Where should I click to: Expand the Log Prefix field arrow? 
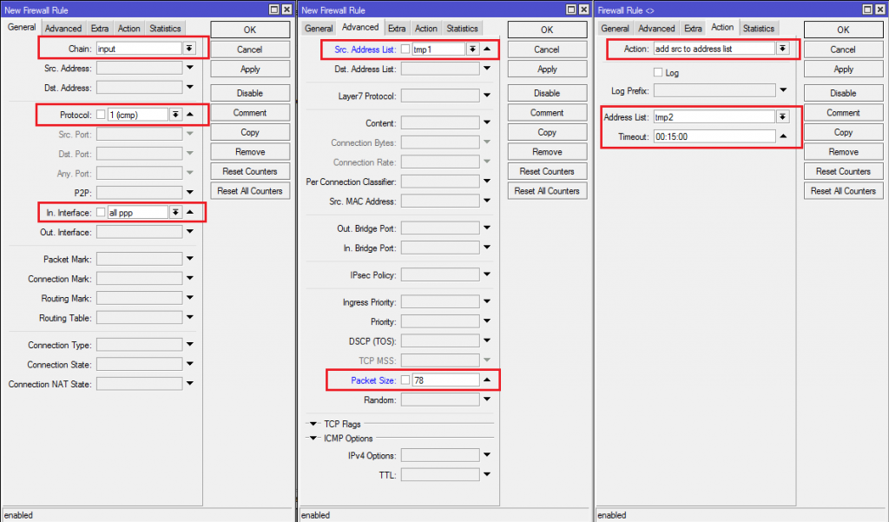(x=783, y=90)
